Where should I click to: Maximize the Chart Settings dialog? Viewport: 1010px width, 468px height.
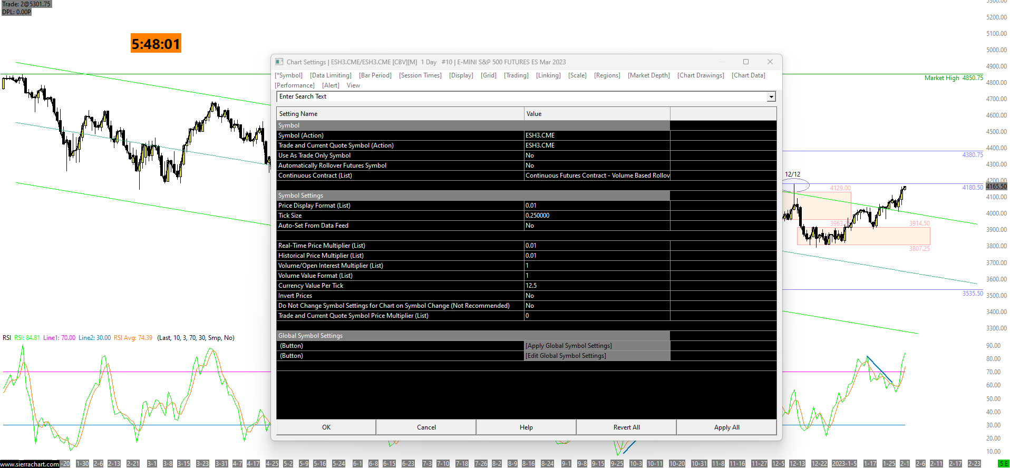[x=746, y=62]
